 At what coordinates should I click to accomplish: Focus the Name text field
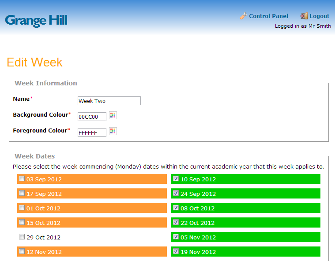tap(109, 101)
